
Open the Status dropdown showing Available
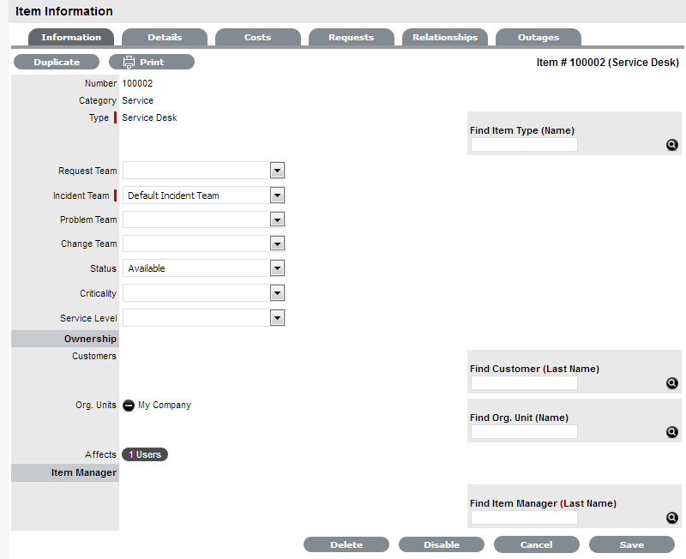point(204,268)
